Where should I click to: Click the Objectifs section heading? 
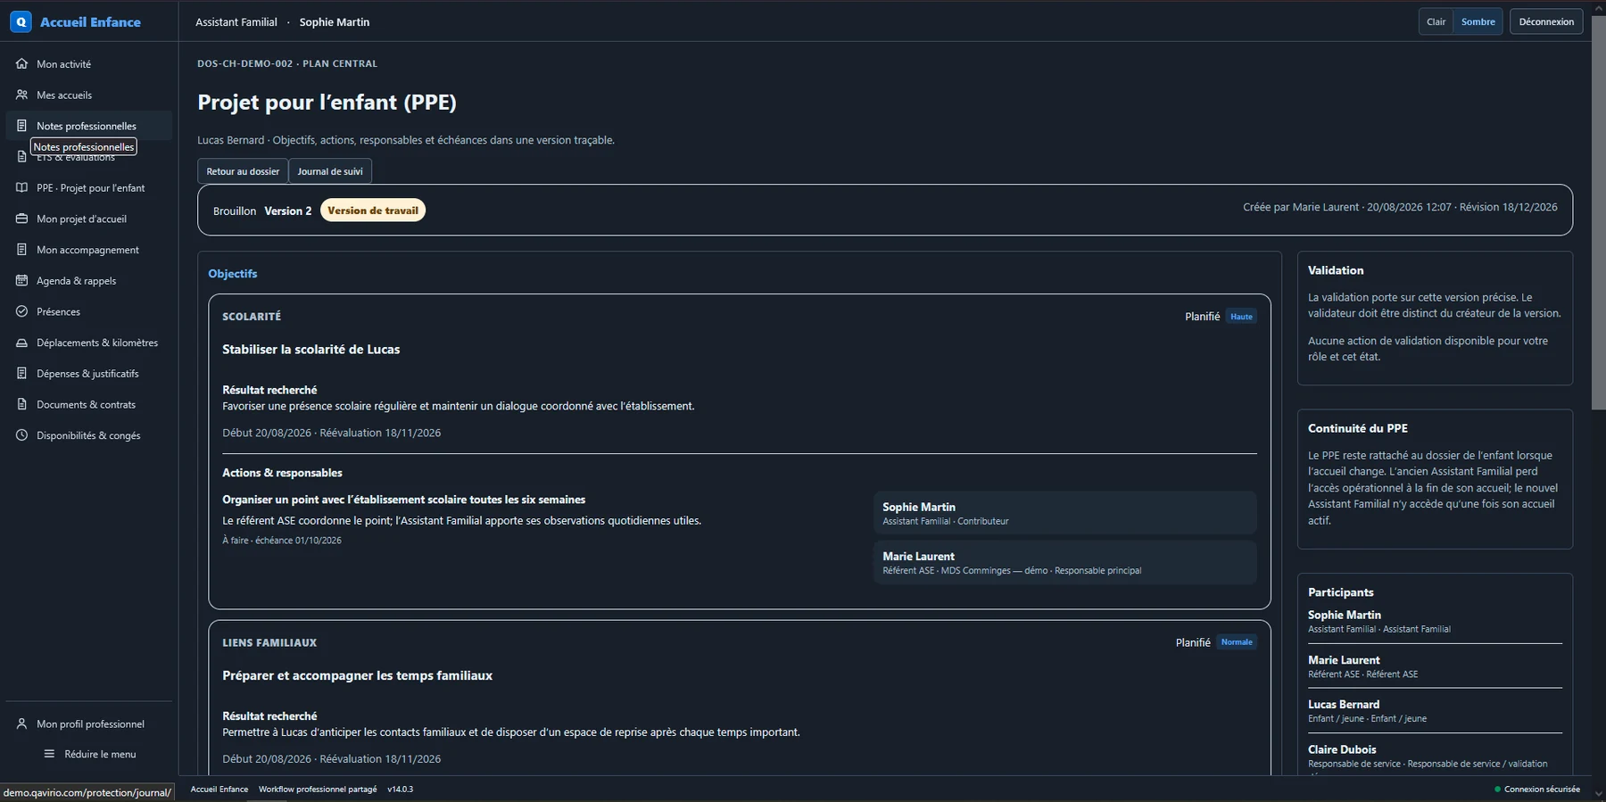[233, 274]
